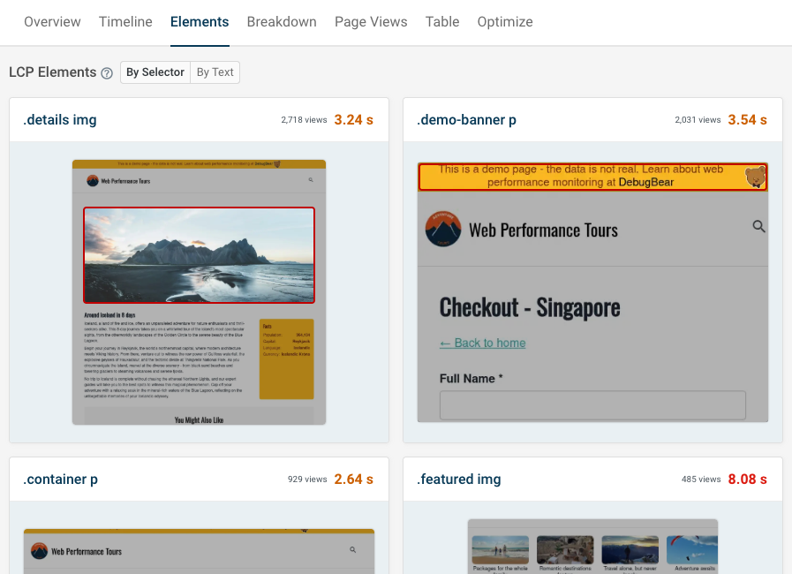The image size is (792, 574).
Task: Click the DebugBear bear mascot icon
Action: (x=756, y=177)
